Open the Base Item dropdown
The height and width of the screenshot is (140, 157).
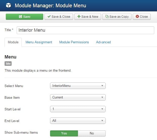click(78, 97)
